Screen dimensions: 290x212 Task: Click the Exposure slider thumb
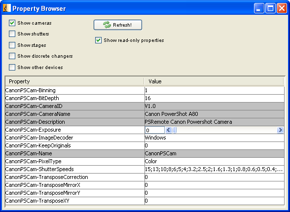175,130
